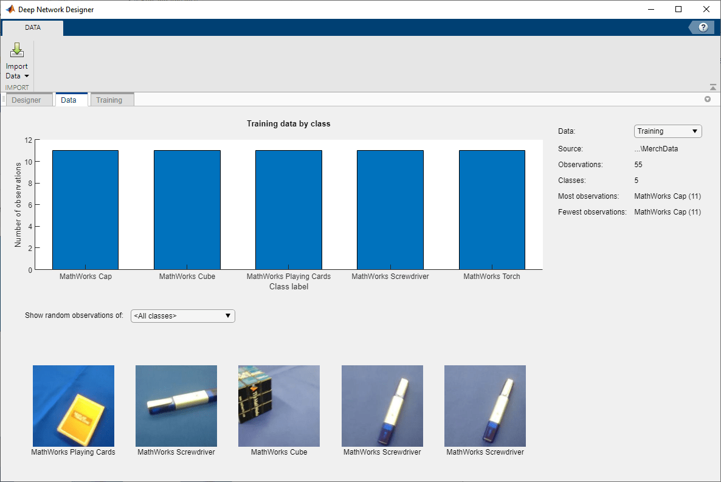Click the MathWorks Cap axis label

coord(86,277)
